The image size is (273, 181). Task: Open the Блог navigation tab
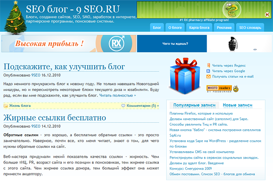click(157, 27)
